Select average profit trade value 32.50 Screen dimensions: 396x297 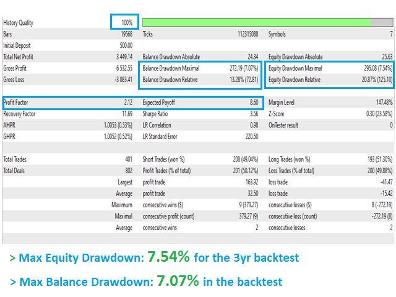[x=253, y=193]
